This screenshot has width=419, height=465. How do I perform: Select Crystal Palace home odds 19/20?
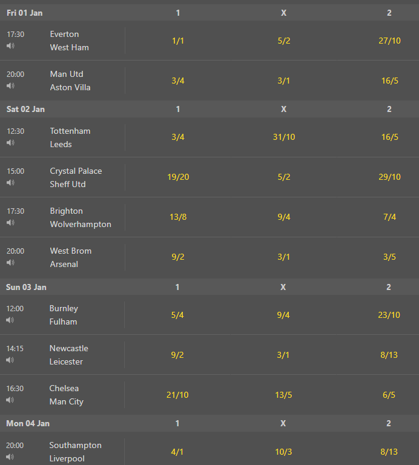point(178,177)
